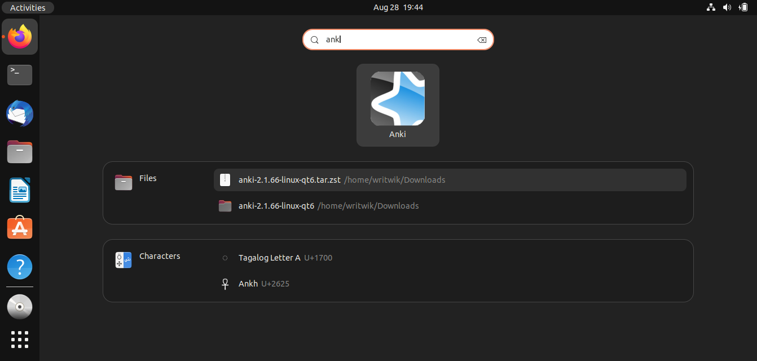Open the Files manager from the dock
The height and width of the screenshot is (361, 757).
pyautogui.click(x=20, y=152)
